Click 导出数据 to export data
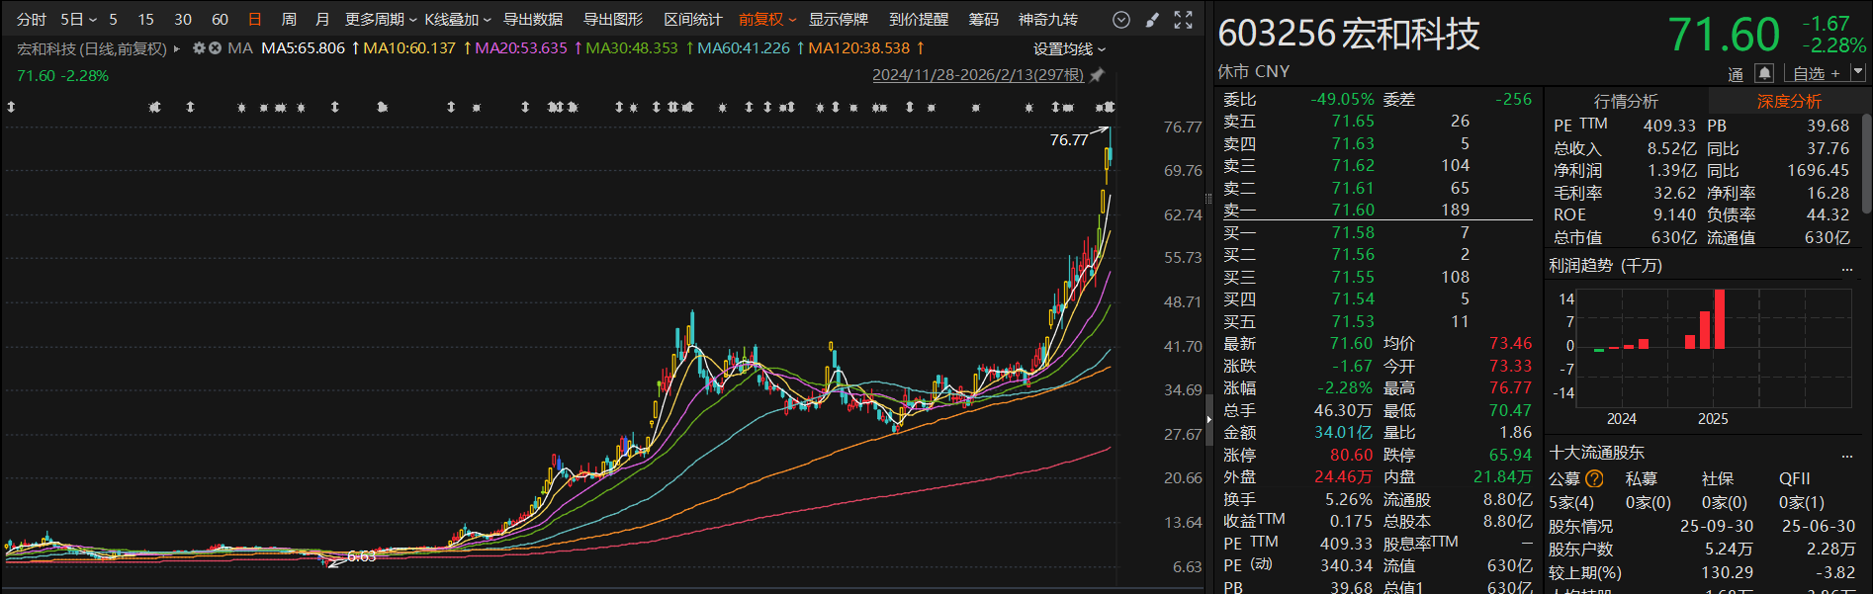Screen dimensions: 1873x594 (x=533, y=20)
